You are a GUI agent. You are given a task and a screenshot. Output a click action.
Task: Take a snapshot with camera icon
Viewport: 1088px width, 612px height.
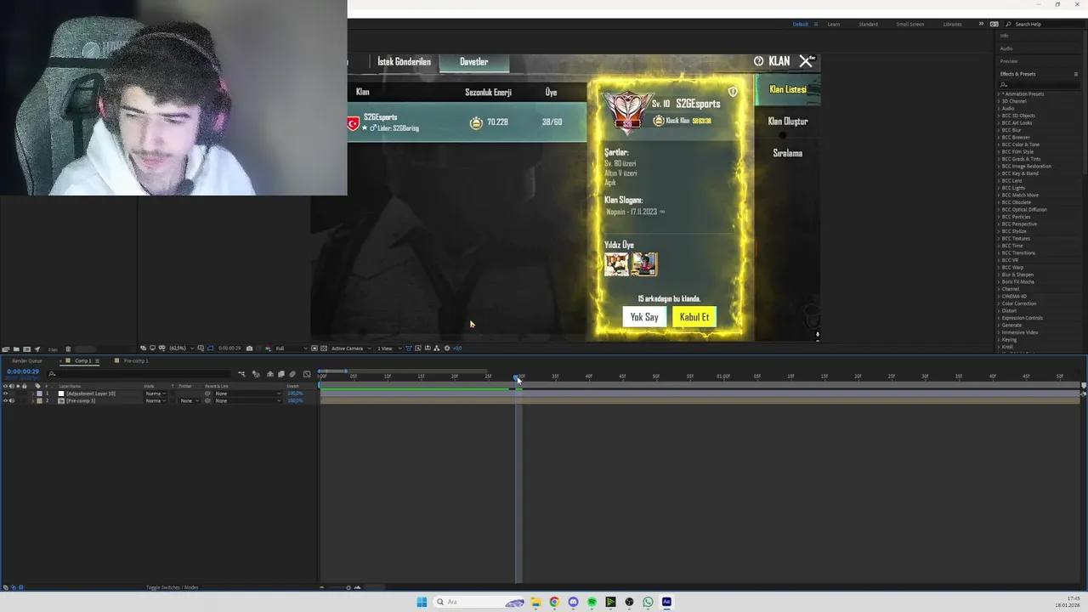coord(249,348)
